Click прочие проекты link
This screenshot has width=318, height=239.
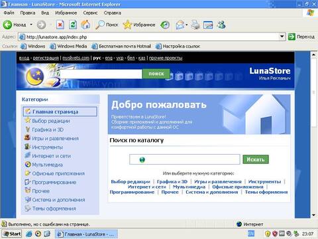coord(166,58)
